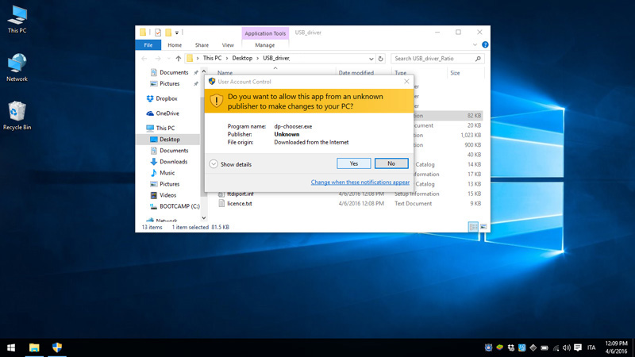Click the Dropbox tray icon
Image resolution: width=635 pixels, height=357 pixels.
pos(511,347)
